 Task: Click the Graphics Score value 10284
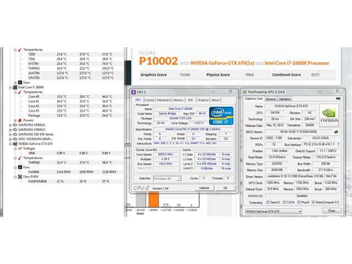[x=185, y=75]
